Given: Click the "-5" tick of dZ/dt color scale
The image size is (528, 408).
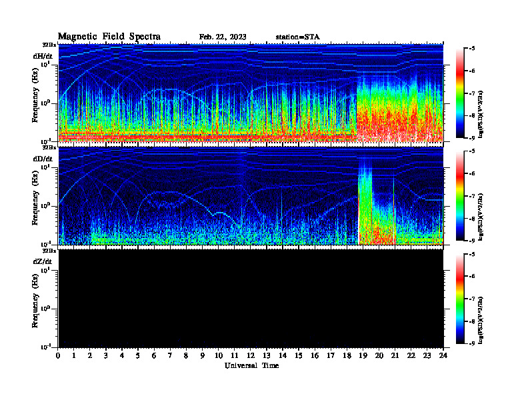Looking at the screenshot, I should pyautogui.click(x=472, y=254).
